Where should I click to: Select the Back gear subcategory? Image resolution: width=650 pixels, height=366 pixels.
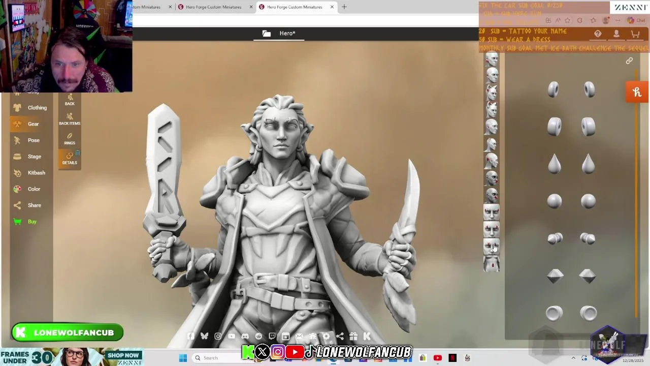tap(70, 100)
